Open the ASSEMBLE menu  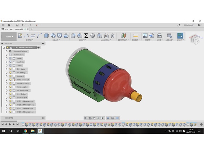click(x=106, y=40)
